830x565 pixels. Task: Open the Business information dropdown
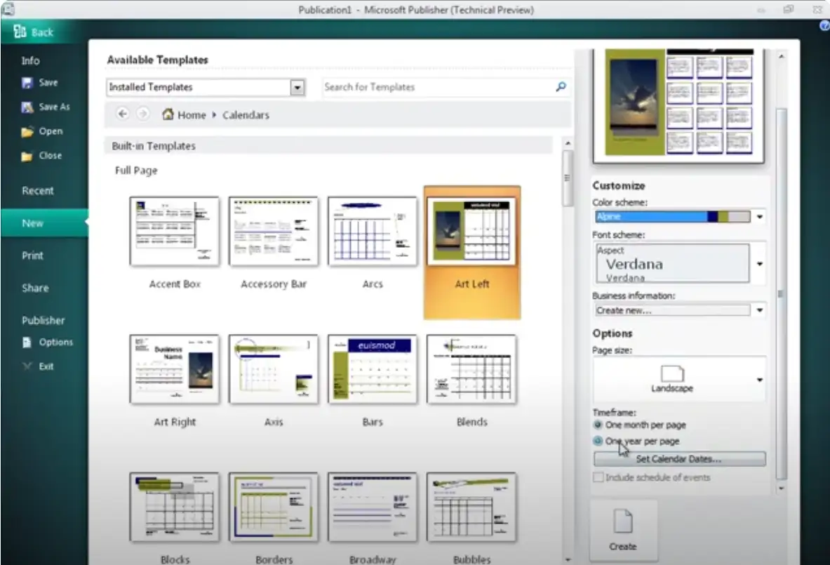[x=759, y=310]
